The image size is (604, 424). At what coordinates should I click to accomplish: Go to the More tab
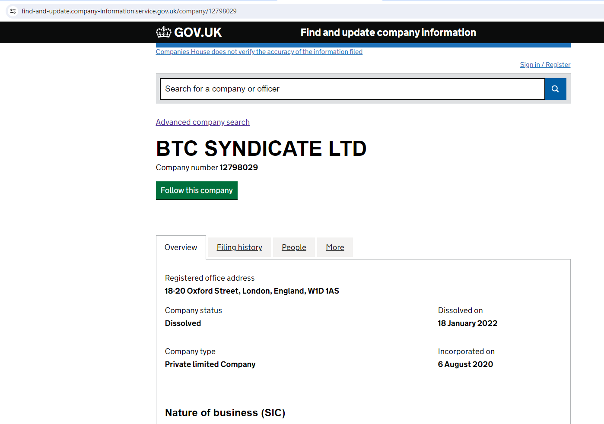click(335, 247)
